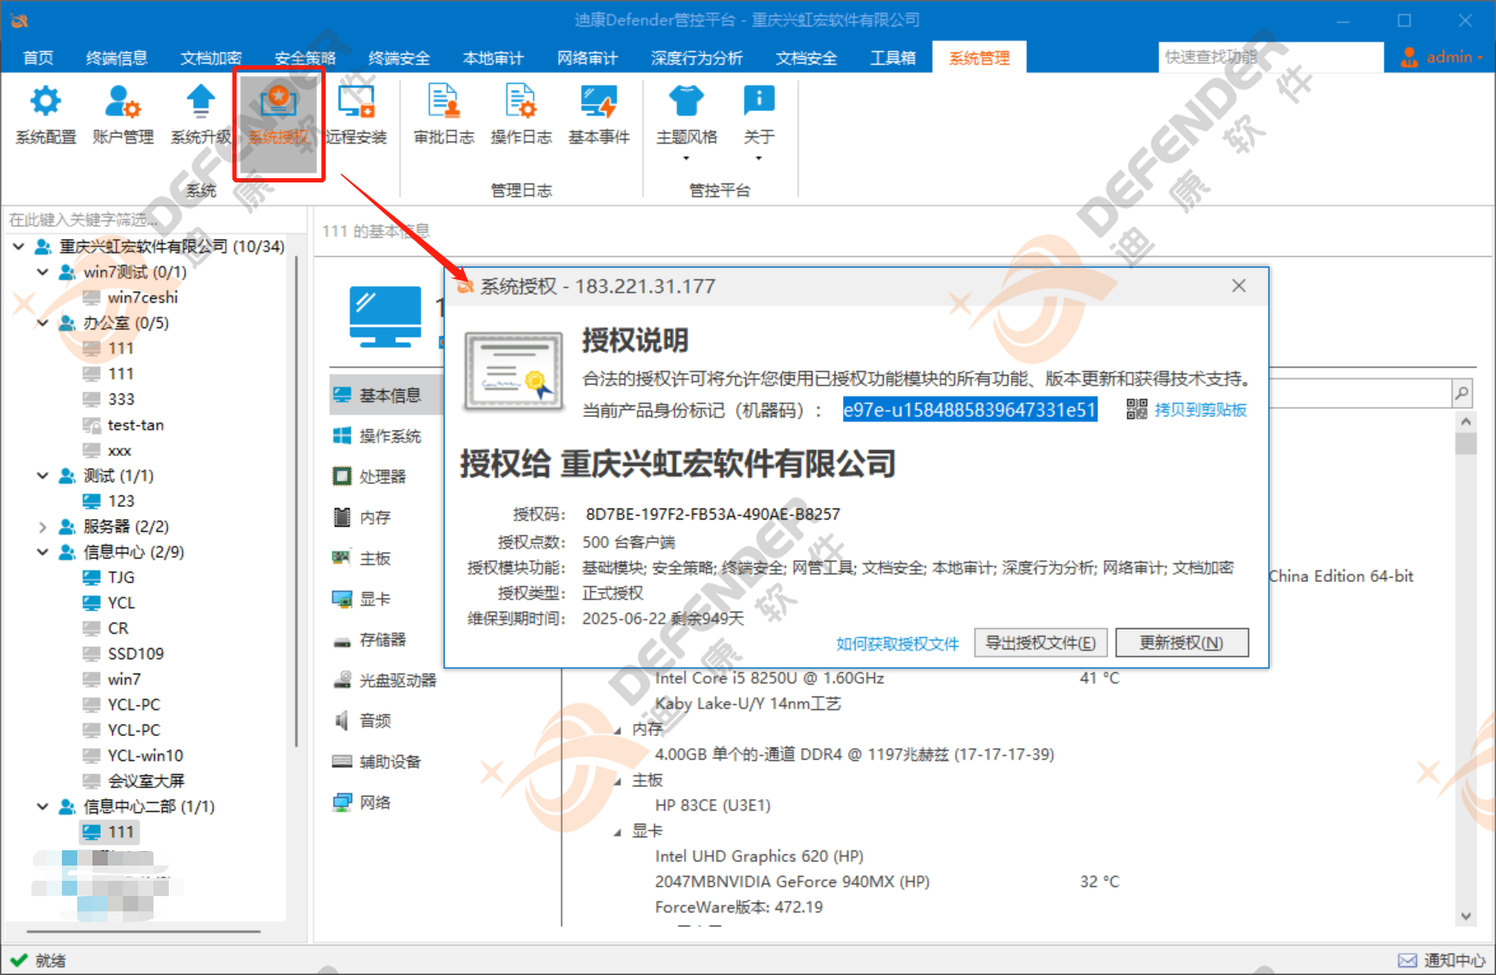The image size is (1496, 975).
Task: Select the 系统管理 tab
Action: click(x=980, y=58)
